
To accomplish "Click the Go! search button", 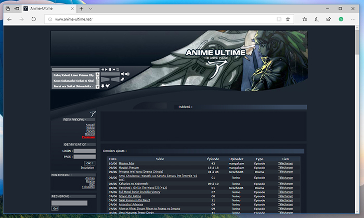I will [x=55, y=209].
